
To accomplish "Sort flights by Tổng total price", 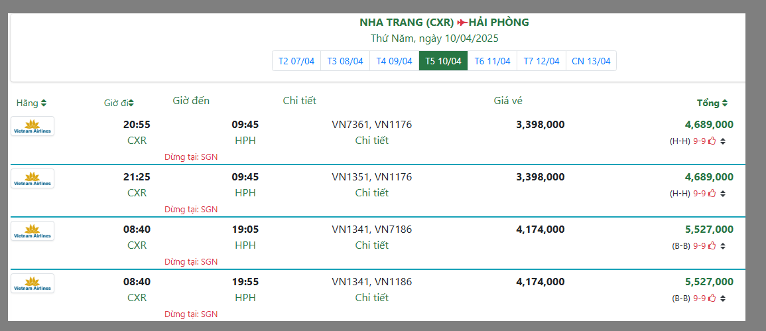I will (x=712, y=103).
